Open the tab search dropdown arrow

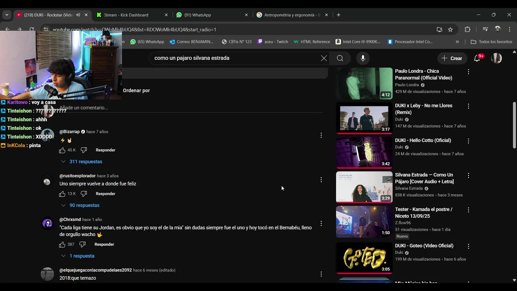pyautogui.click(x=6, y=15)
